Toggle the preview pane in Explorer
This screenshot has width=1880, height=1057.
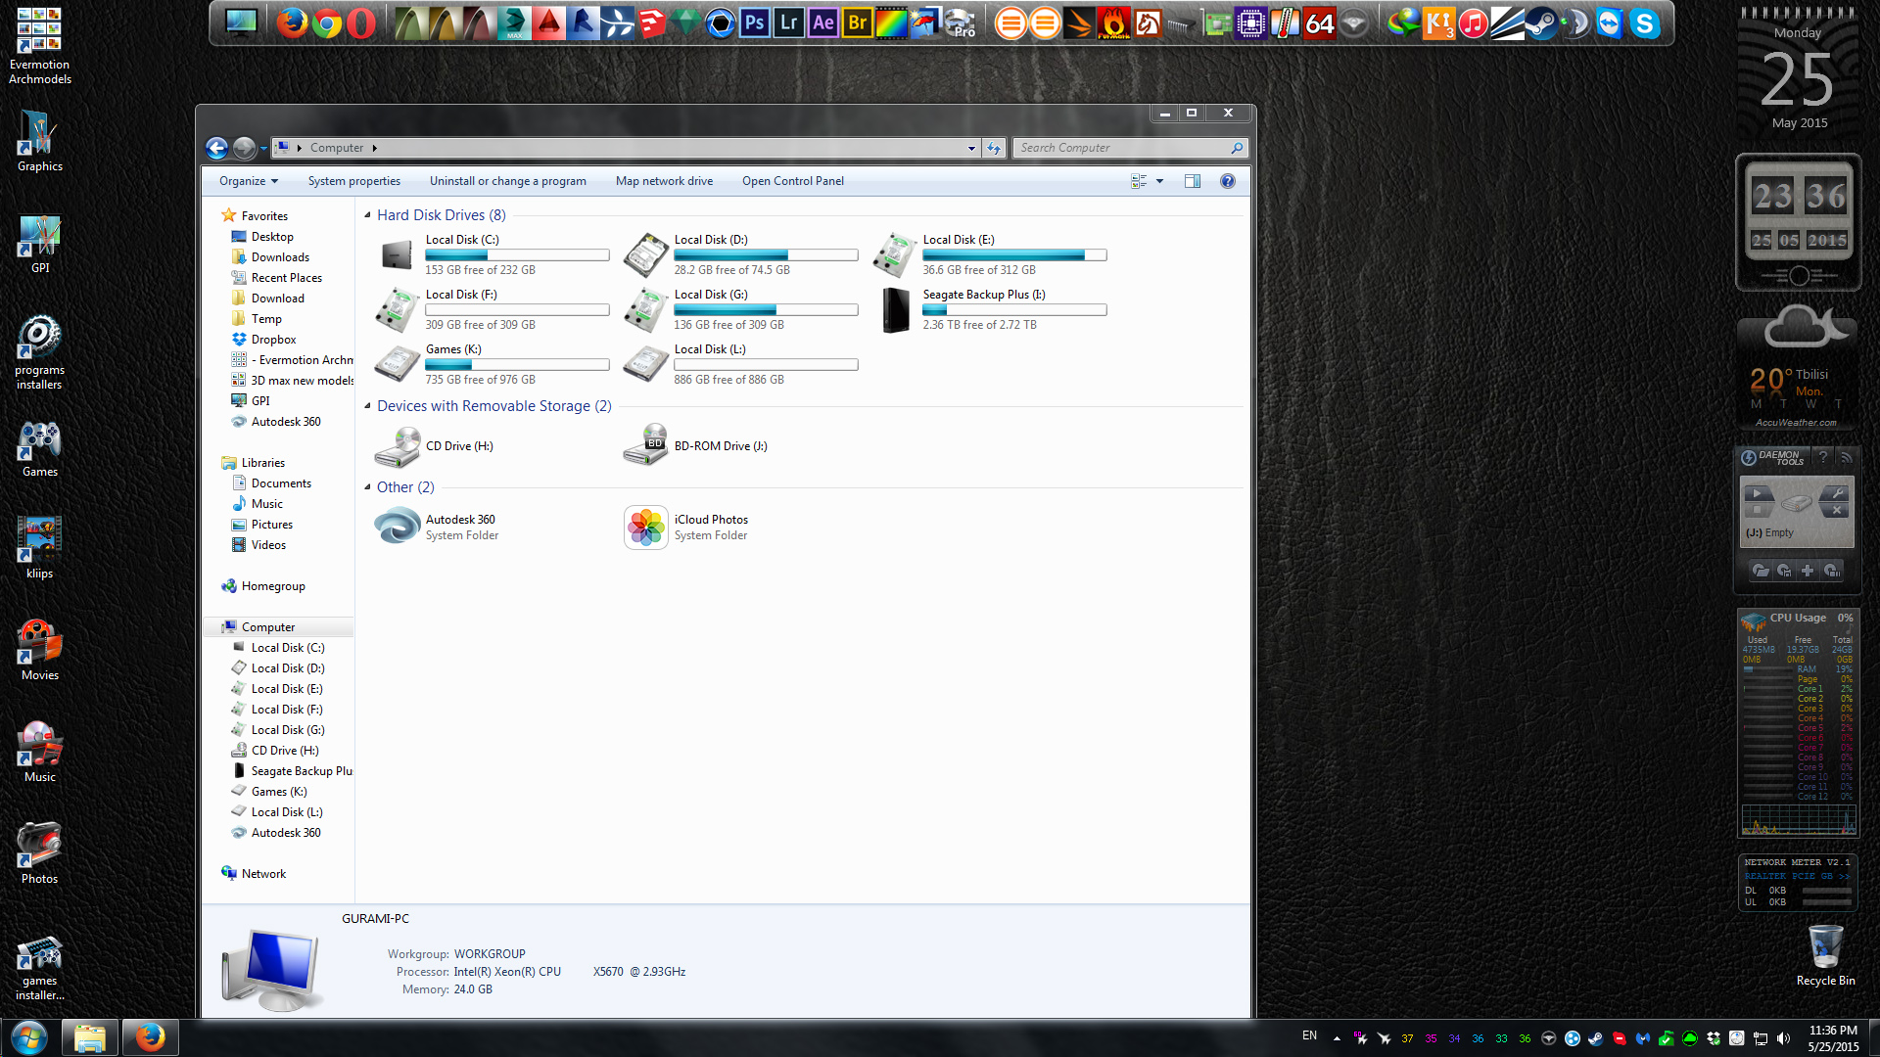pyautogui.click(x=1193, y=180)
